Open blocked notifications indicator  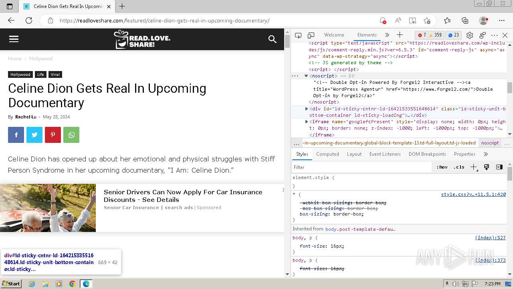(383, 20)
